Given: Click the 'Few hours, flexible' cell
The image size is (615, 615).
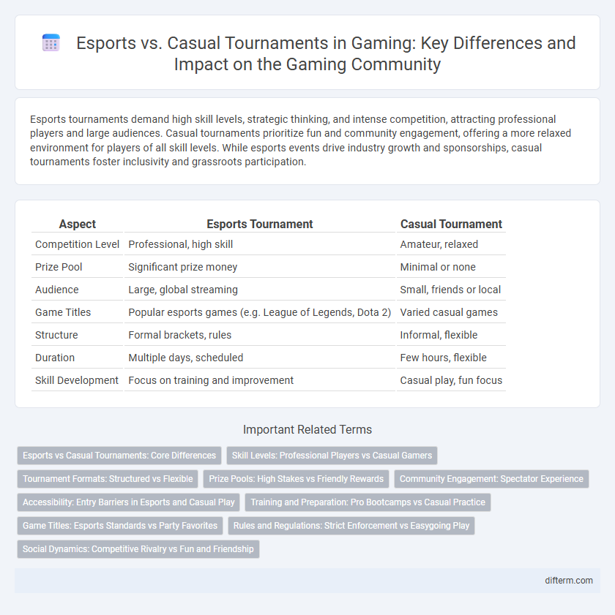Looking at the screenshot, I should [x=451, y=358].
